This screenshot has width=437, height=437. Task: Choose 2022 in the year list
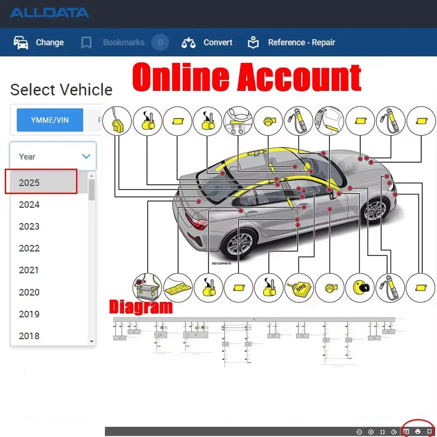tap(29, 248)
